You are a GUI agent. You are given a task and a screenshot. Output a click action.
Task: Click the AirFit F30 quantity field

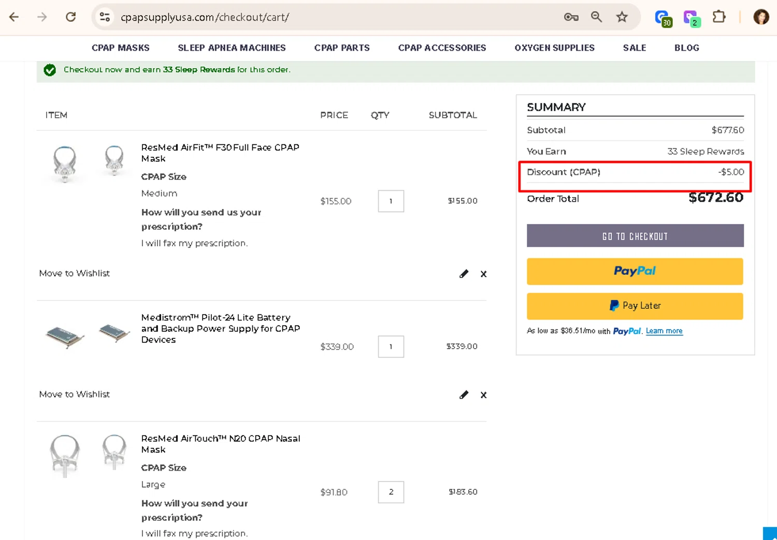(x=391, y=201)
